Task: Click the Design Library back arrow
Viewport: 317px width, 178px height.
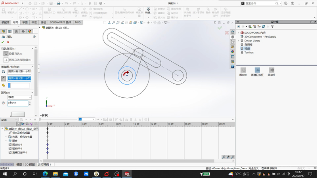Action: pyautogui.click(x=239, y=27)
